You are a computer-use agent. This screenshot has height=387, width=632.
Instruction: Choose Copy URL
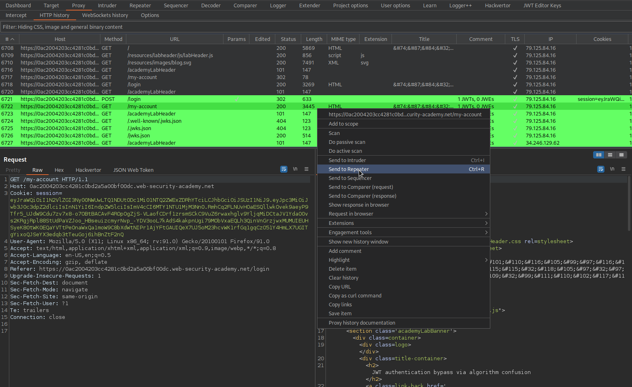[403, 287]
